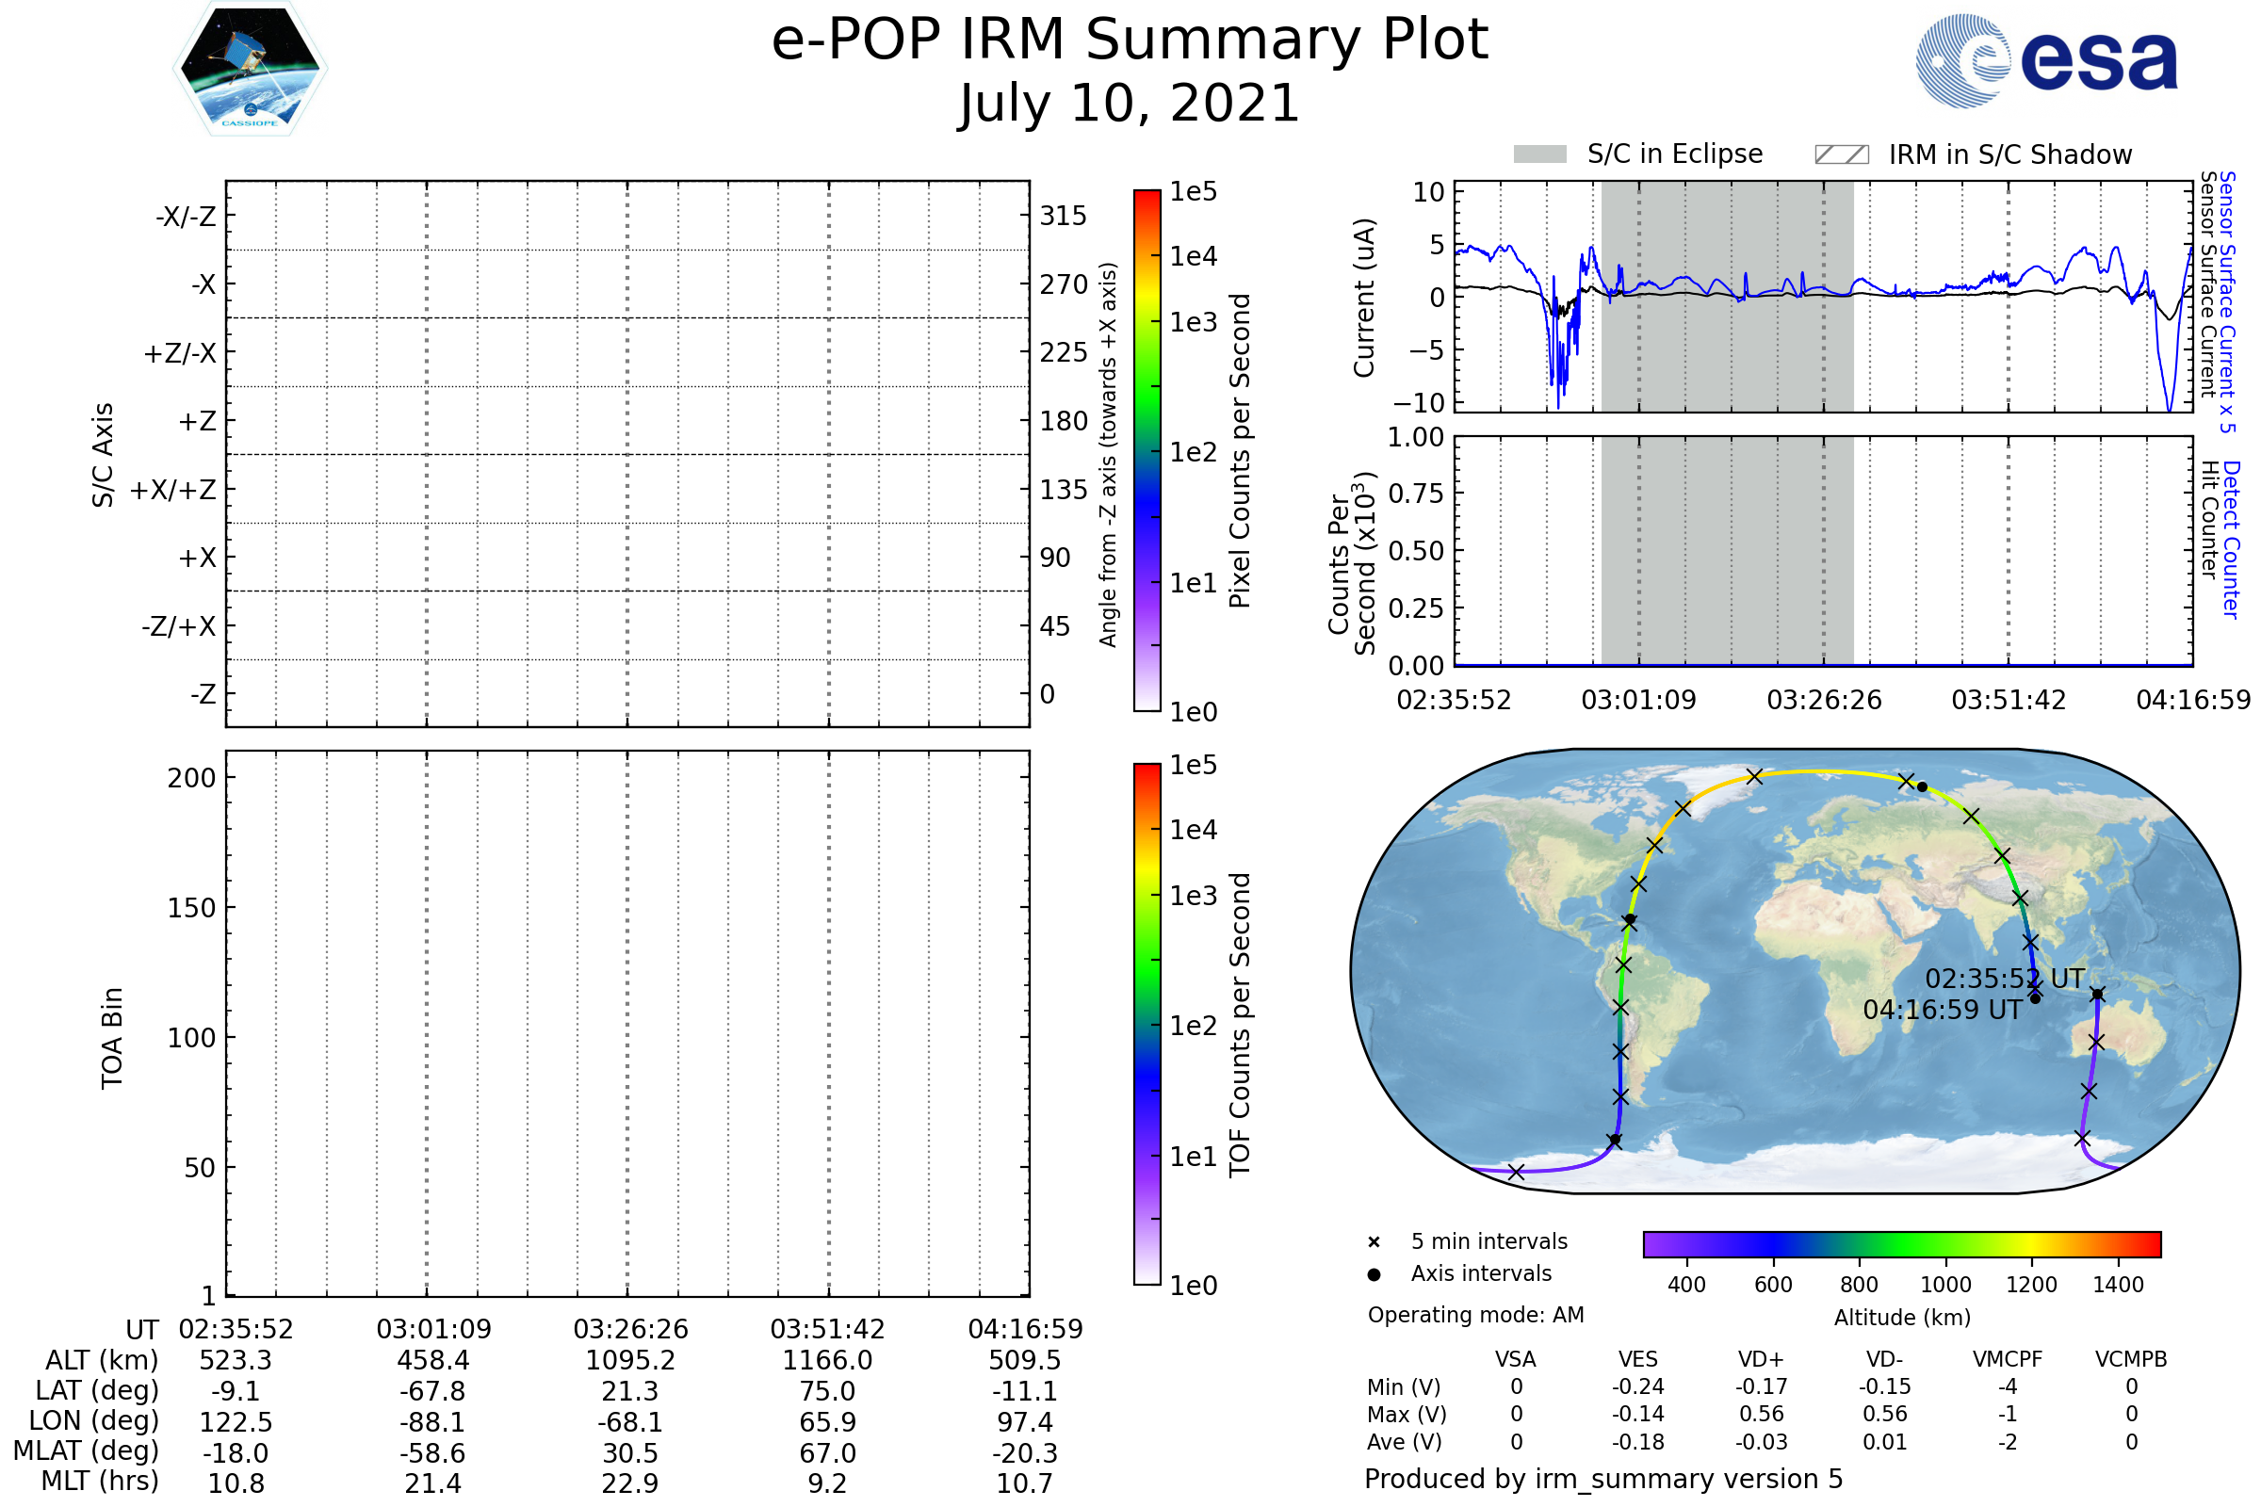
Task: Click the Operating mode: AM text
Action: (1475, 1315)
